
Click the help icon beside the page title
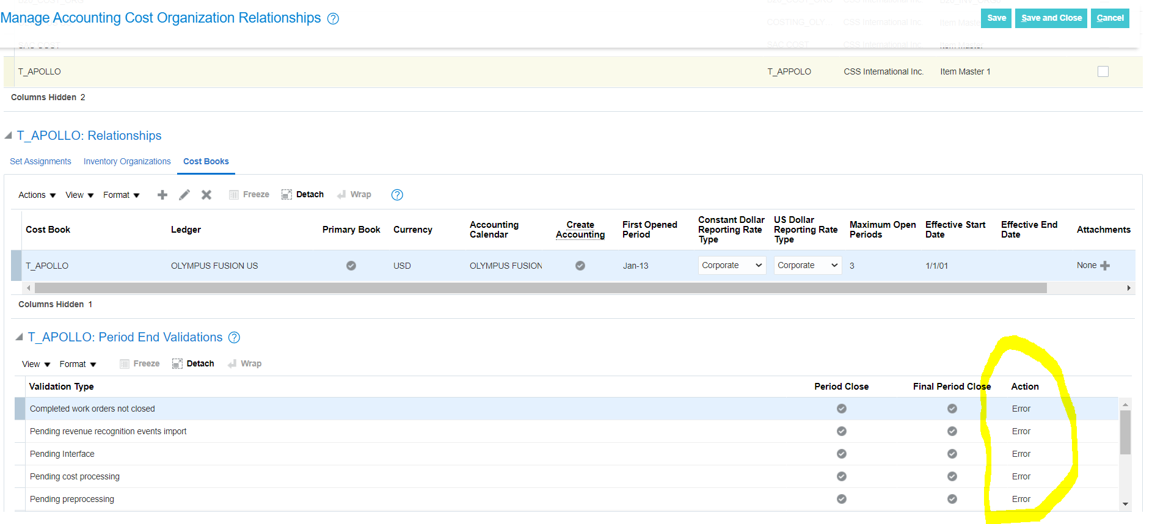[333, 19]
